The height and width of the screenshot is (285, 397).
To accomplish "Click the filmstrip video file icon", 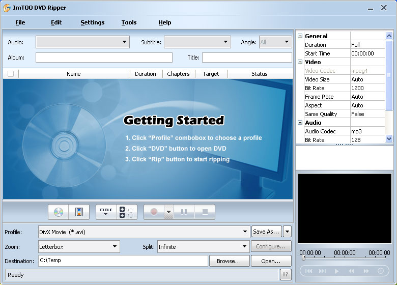I will (79, 212).
